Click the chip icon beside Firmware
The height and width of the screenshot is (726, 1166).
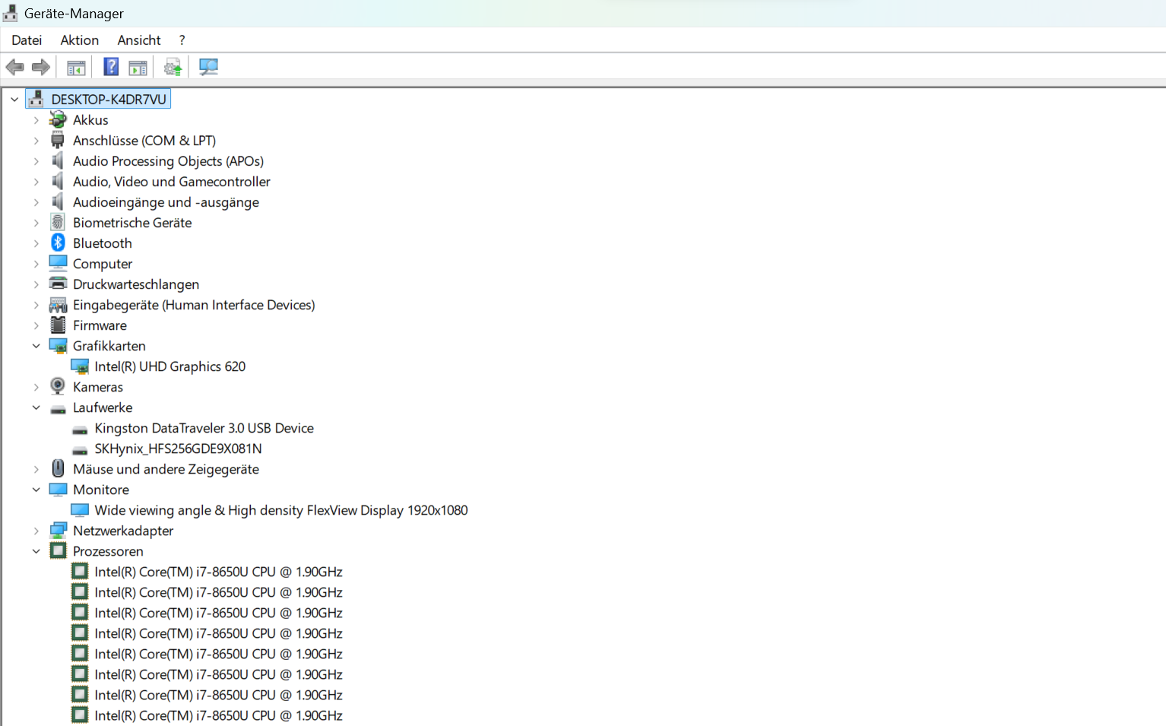tap(58, 325)
